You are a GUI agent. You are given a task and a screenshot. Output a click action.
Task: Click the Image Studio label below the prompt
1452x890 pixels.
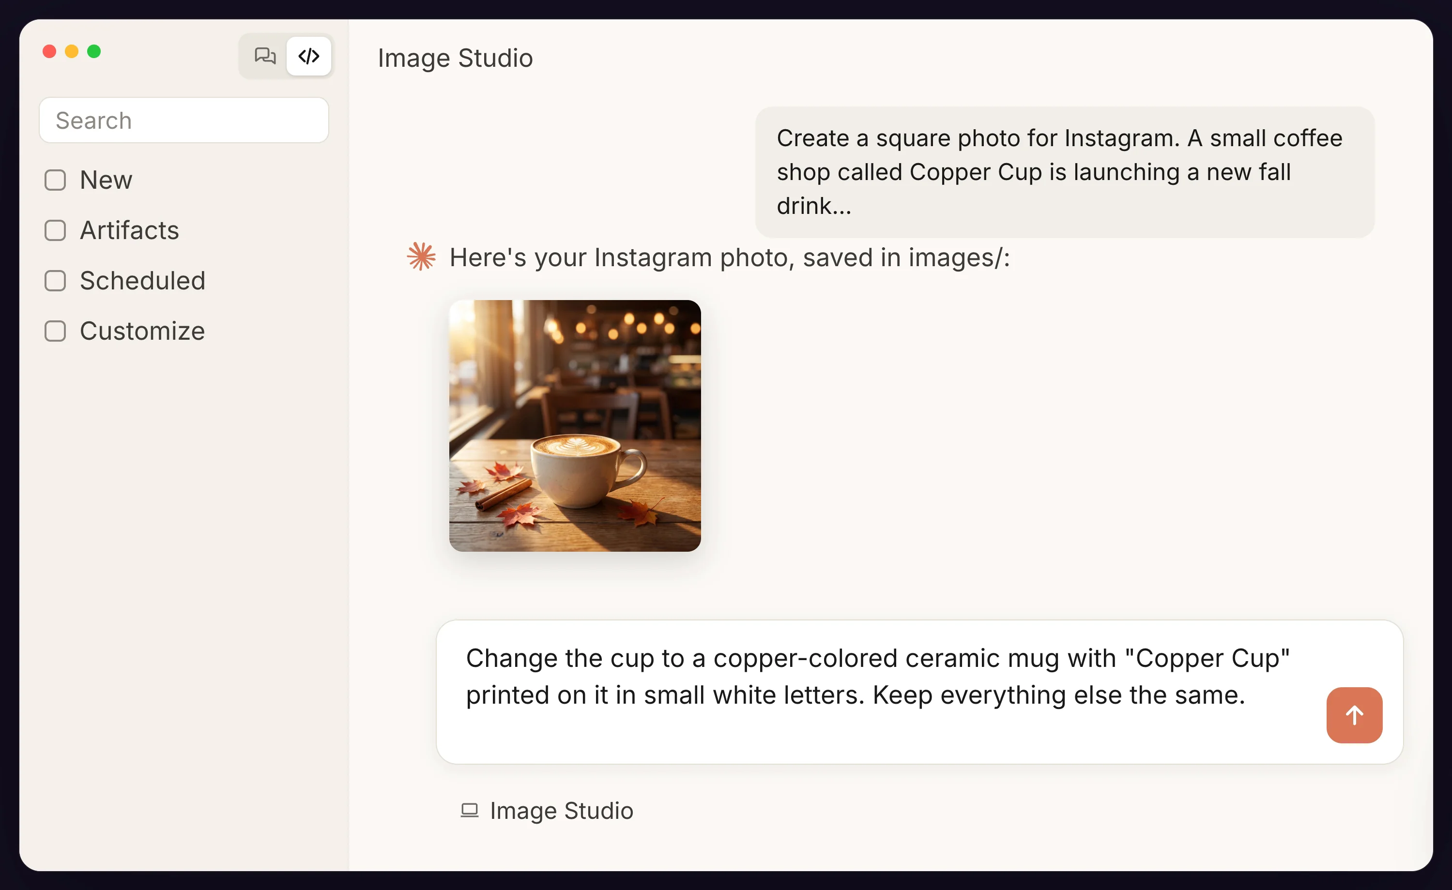point(561,811)
